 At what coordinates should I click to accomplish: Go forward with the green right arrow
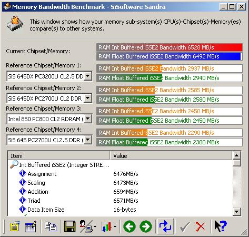click(x=146, y=226)
